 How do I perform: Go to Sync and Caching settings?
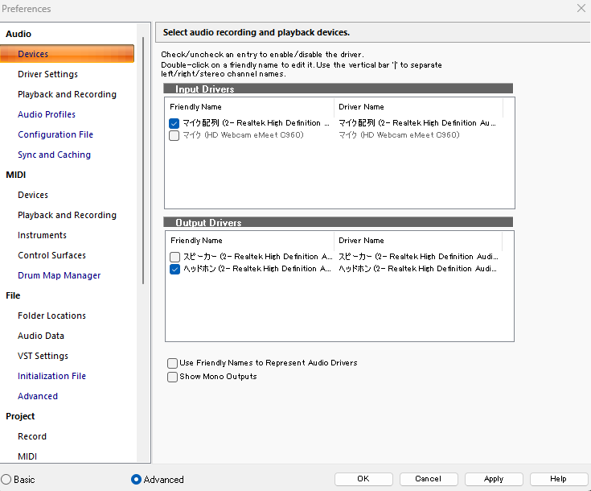pos(54,155)
